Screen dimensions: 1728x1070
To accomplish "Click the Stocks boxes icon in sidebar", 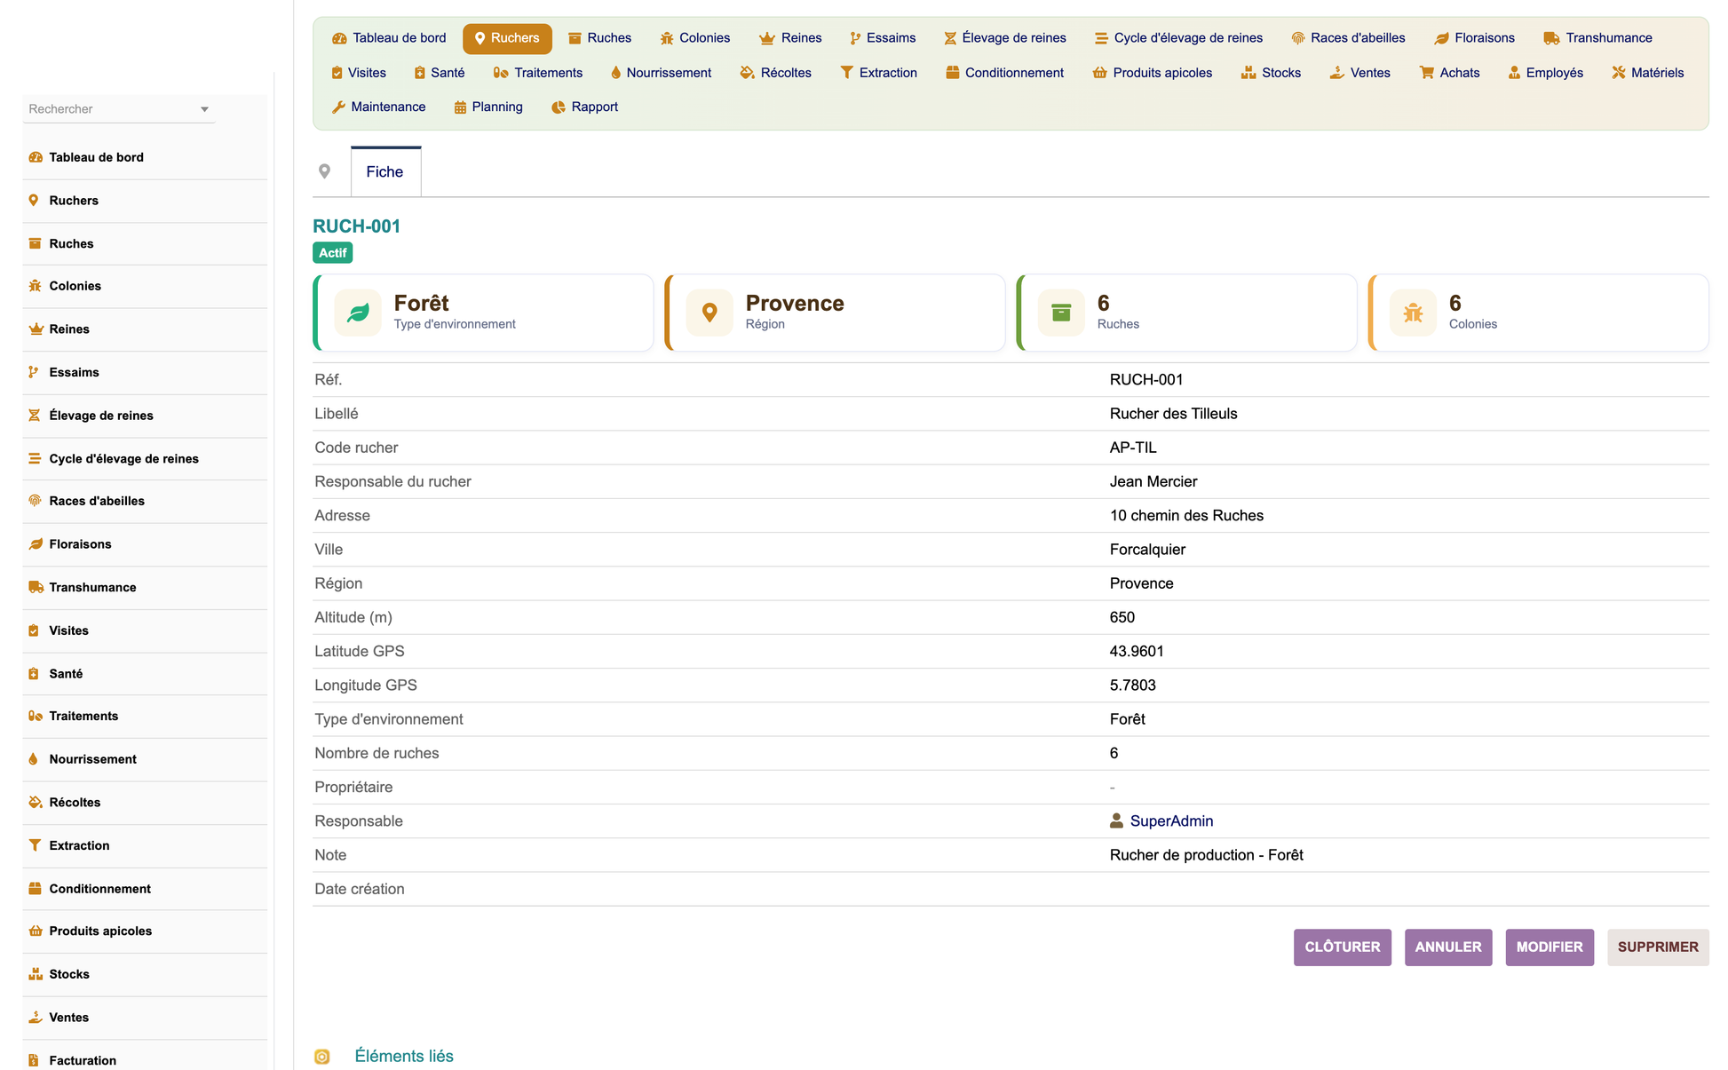I will [x=36, y=974].
